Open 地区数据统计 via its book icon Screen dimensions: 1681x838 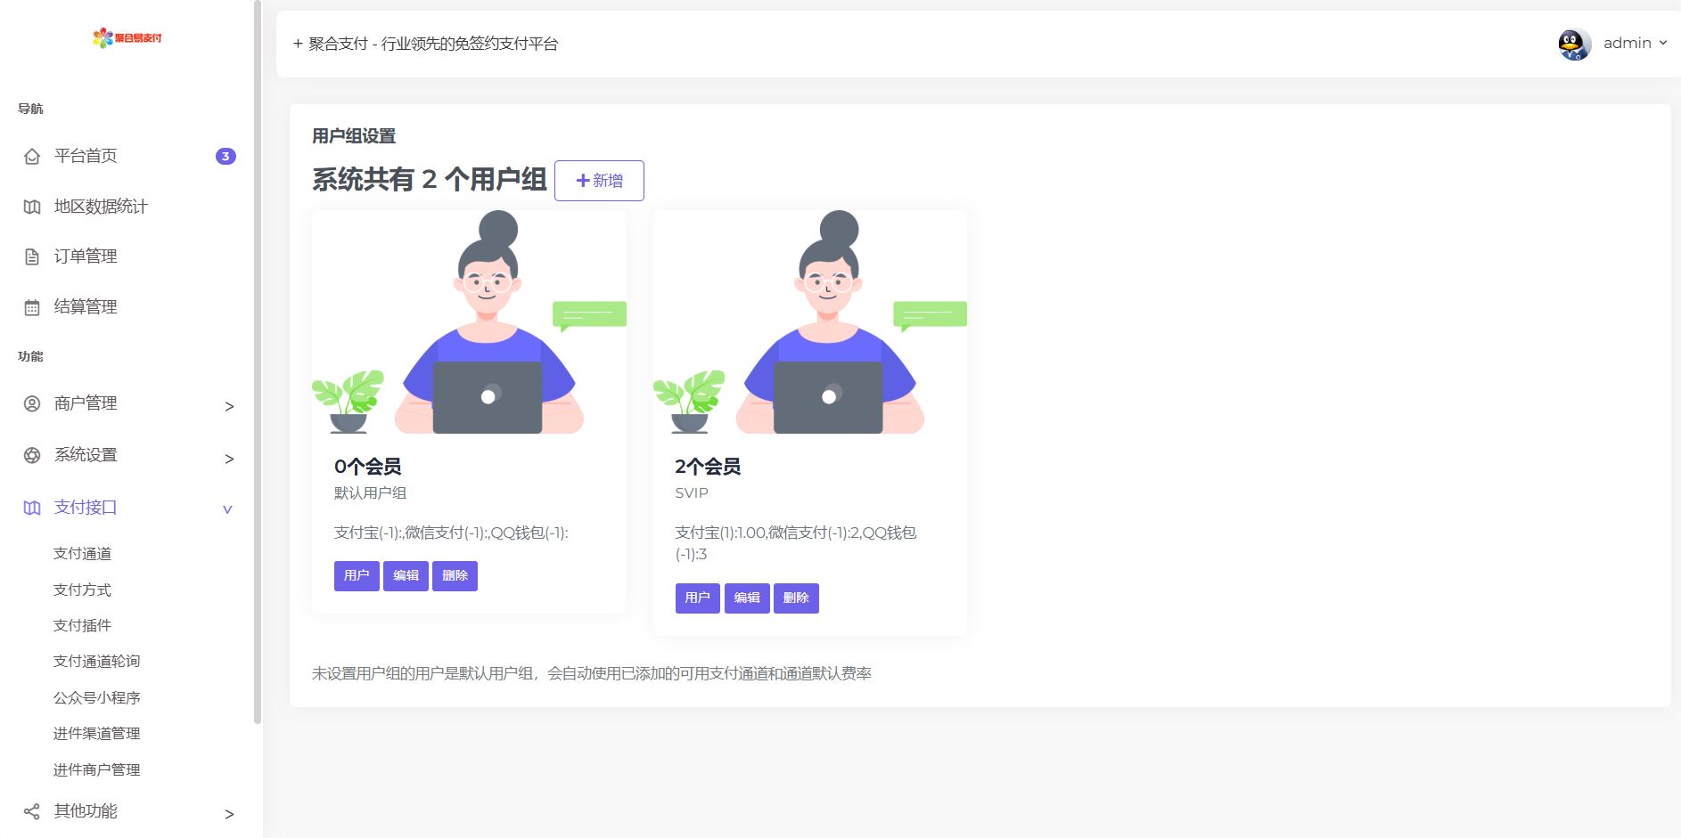(x=32, y=207)
